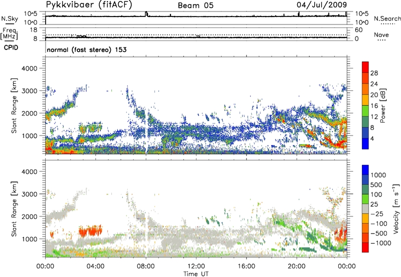
Task: Select the normal (fast stereo) 153 text
Action: (x=87, y=49)
